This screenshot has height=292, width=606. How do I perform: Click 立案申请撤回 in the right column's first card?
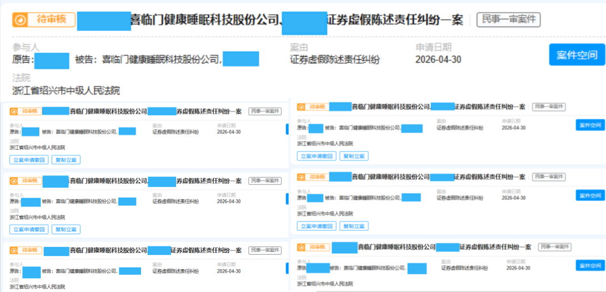click(x=317, y=156)
